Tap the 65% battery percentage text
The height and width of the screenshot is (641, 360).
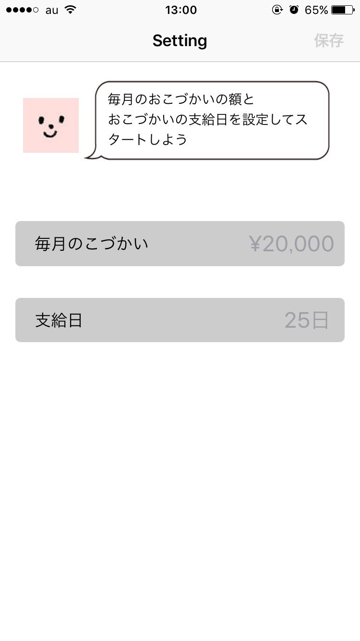click(316, 10)
